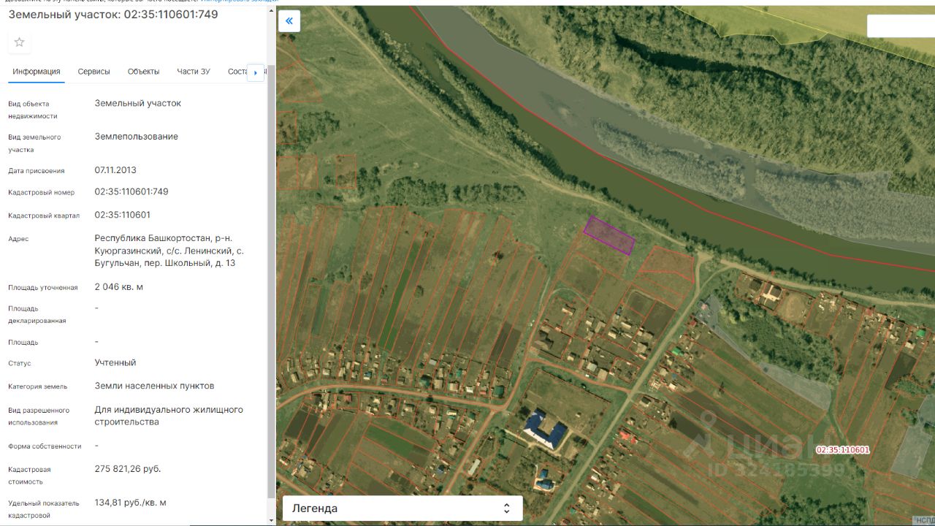Select the value 134,81 руб./кв. м

pos(131,503)
